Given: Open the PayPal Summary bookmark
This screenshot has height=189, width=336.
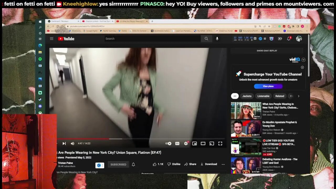Looking at the screenshot, I should [108, 31].
